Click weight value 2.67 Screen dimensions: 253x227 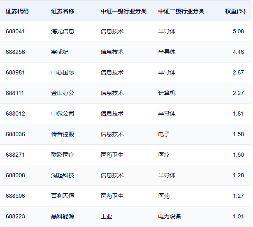(x=238, y=72)
